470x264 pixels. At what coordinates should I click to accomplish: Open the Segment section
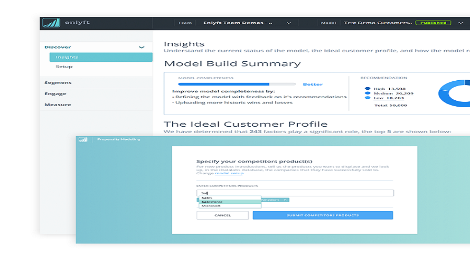(58, 82)
